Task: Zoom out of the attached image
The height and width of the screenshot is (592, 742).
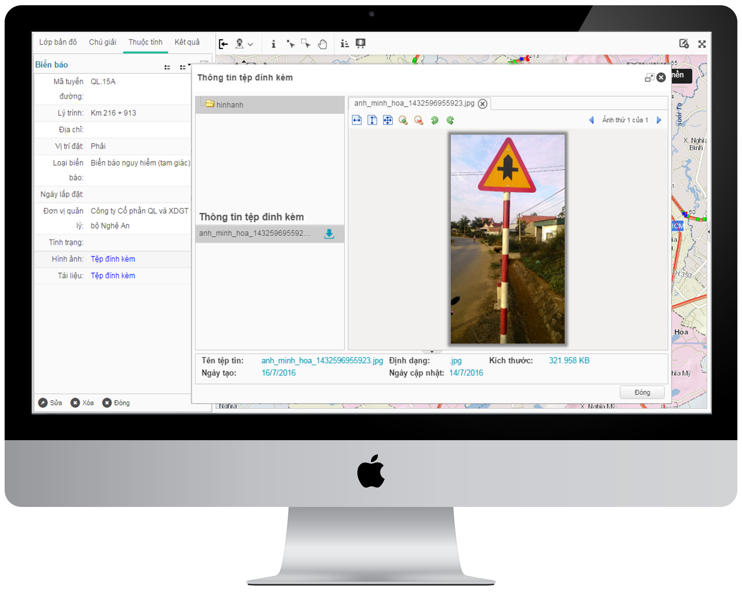Action: click(x=418, y=120)
